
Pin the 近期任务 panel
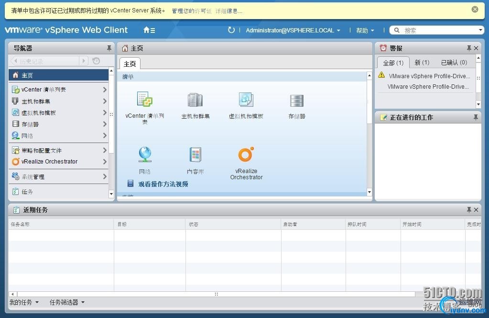(469, 210)
